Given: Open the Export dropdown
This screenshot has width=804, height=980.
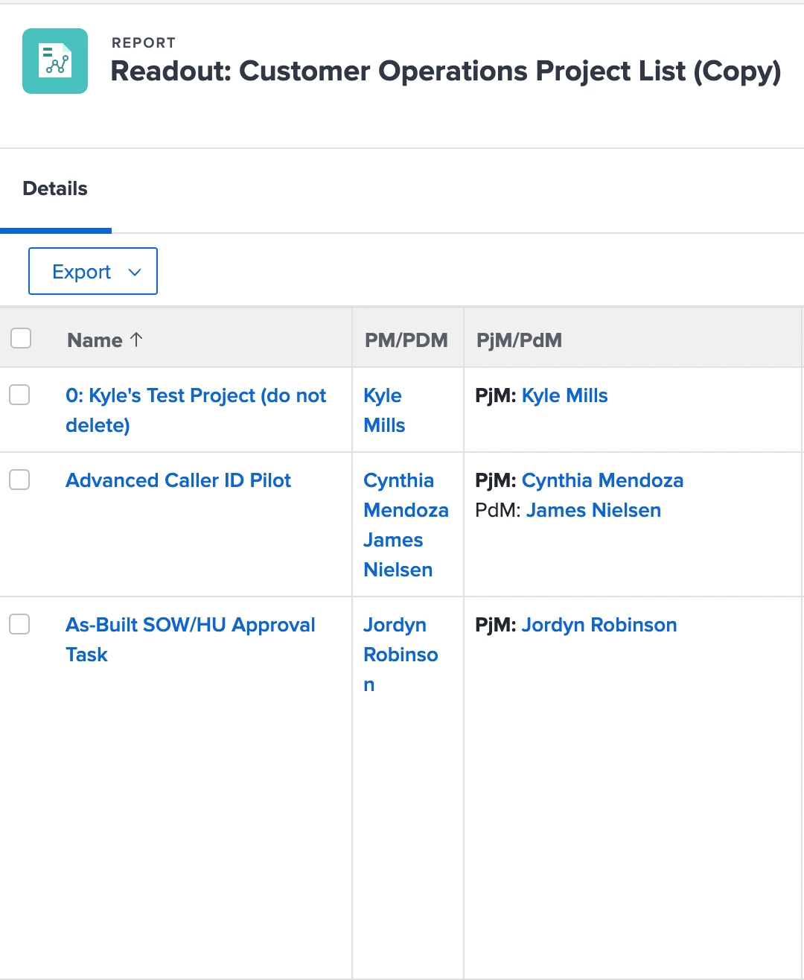Looking at the screenshot, I should point(82,272).
